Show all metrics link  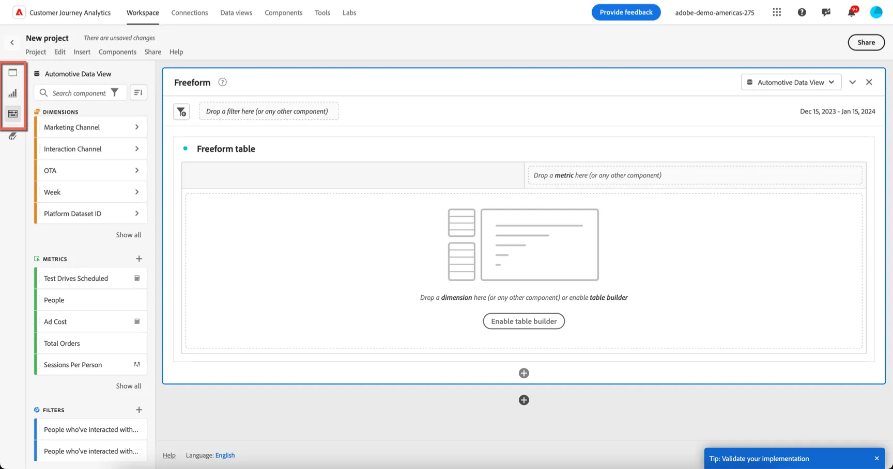[128, 386]
